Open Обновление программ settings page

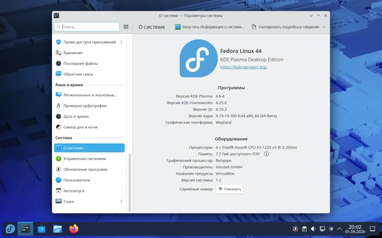tap(89, 169)
